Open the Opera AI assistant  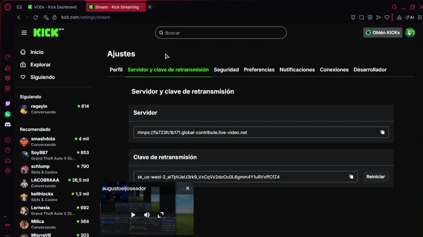[409, 17]
